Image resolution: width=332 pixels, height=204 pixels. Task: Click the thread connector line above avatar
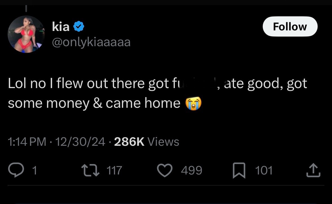(26, 8)
